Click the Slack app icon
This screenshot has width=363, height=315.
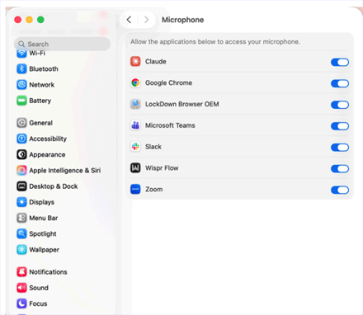pyautogui.click(x=135, y=147)
